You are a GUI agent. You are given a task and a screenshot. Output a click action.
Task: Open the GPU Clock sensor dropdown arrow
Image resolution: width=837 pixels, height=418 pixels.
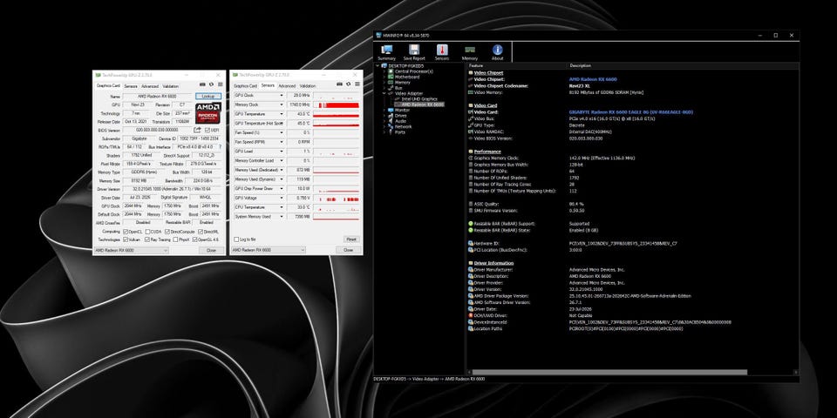pos(282,95)
